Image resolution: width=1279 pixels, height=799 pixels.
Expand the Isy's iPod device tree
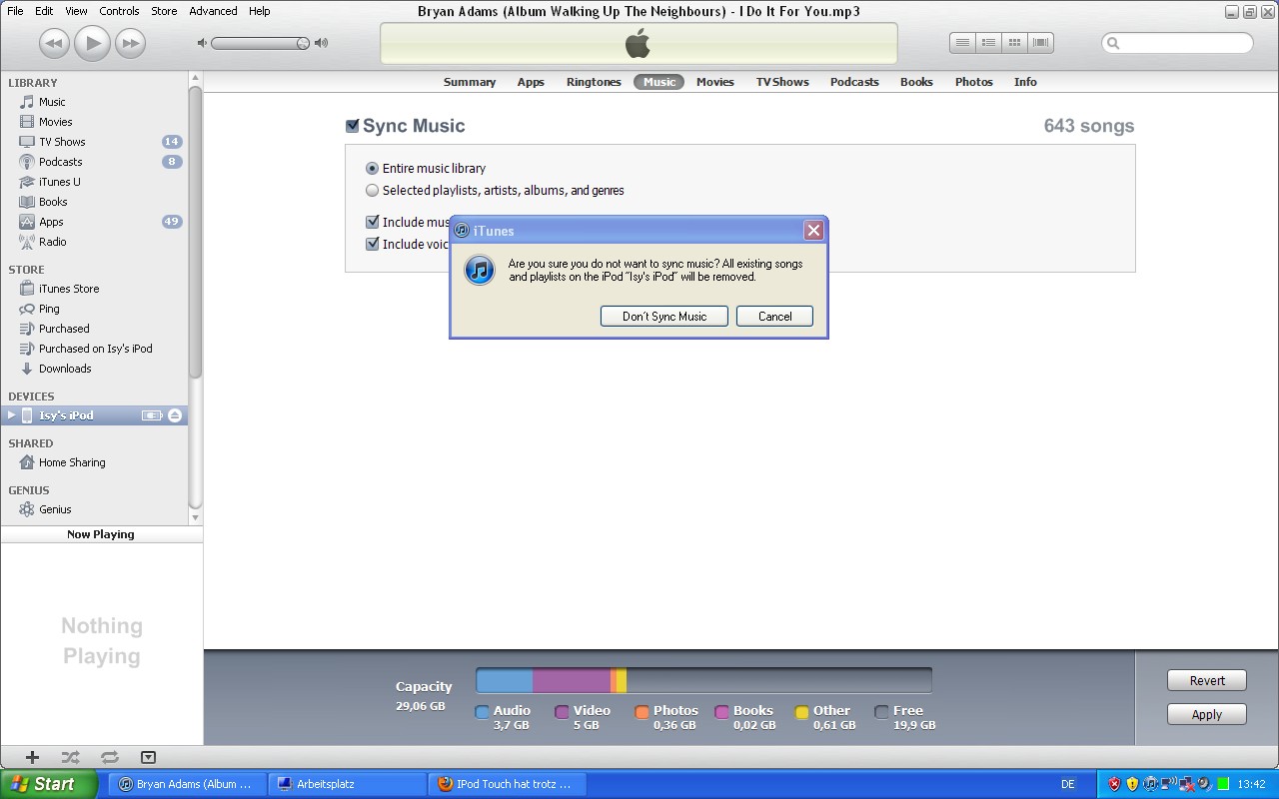(11, 415)
